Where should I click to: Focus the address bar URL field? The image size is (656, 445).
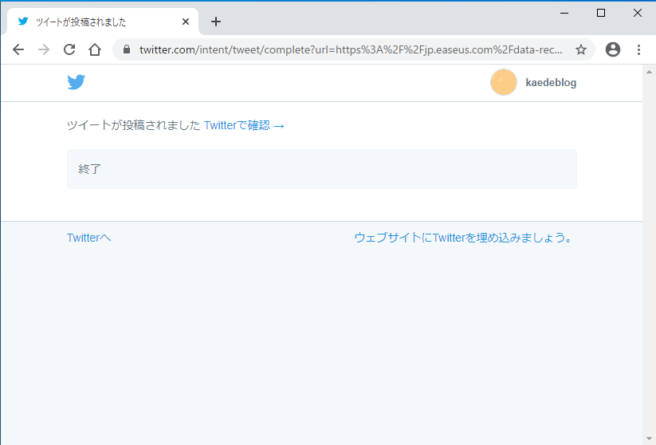[x=351, y=49]
